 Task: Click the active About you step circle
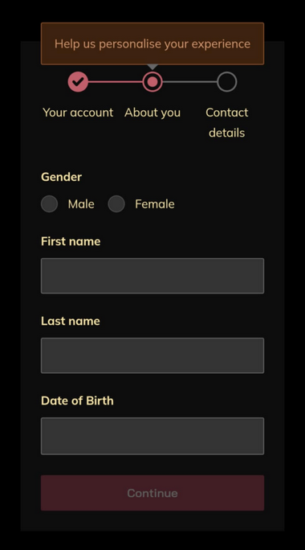coord(152,82)
